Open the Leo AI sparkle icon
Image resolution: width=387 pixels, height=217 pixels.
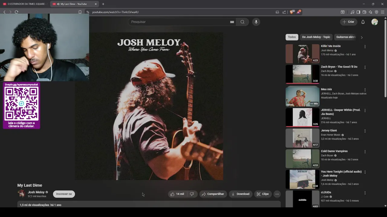click(370, 12)
